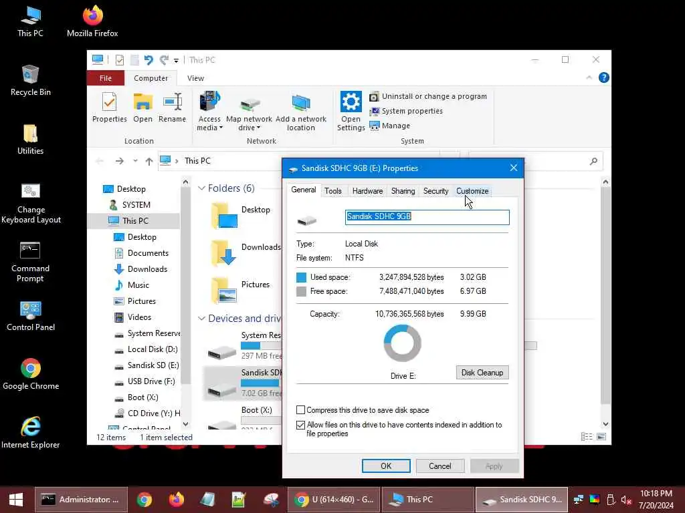Screen dimensions: 685x513
Task: Click Add a network location
Action: click(x=300, y=112)
